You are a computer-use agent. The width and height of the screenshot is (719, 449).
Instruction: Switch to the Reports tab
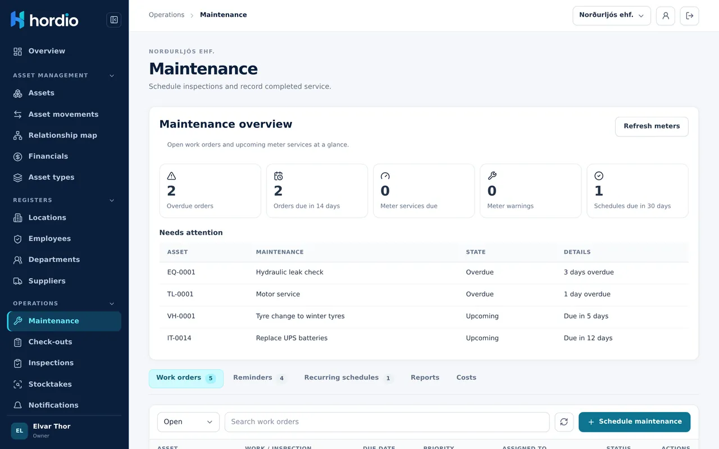[x=425, y=378]
